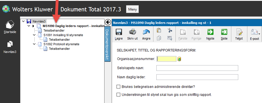Open the Tekst editor icon
262x103 pixels.
(239, 32)
